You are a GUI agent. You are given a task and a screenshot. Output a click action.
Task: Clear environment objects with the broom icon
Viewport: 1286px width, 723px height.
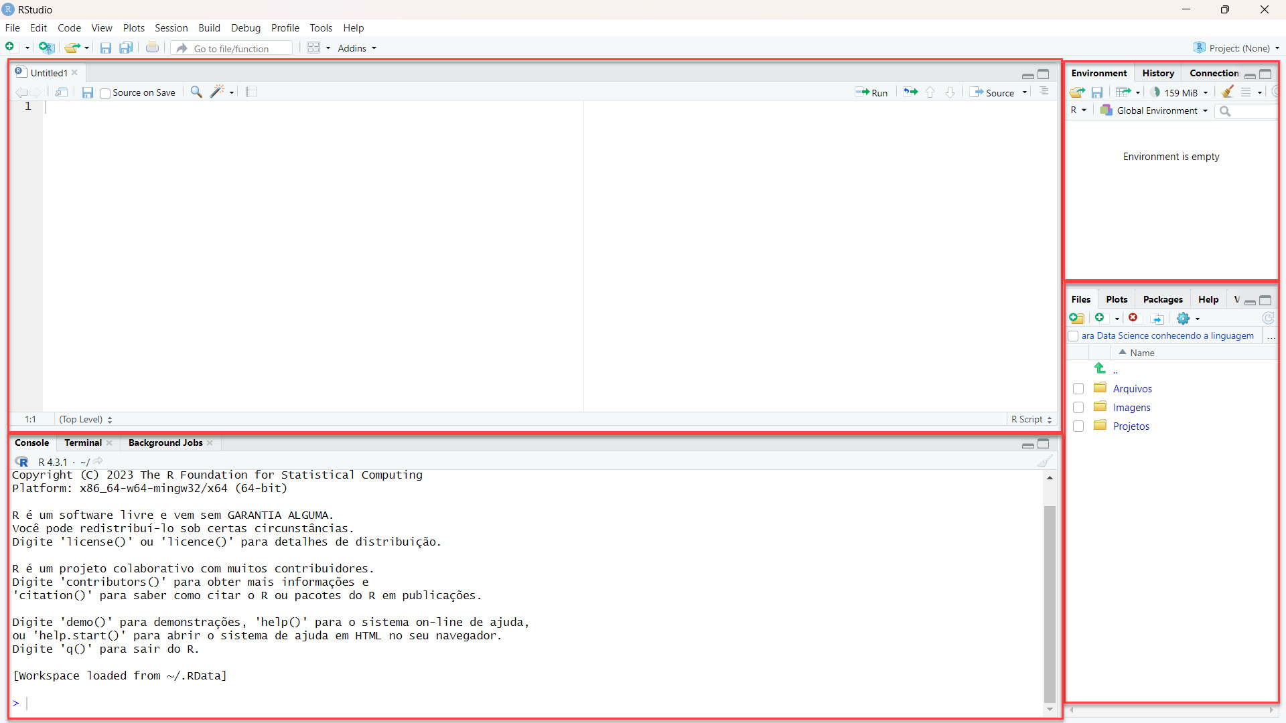1227,92
